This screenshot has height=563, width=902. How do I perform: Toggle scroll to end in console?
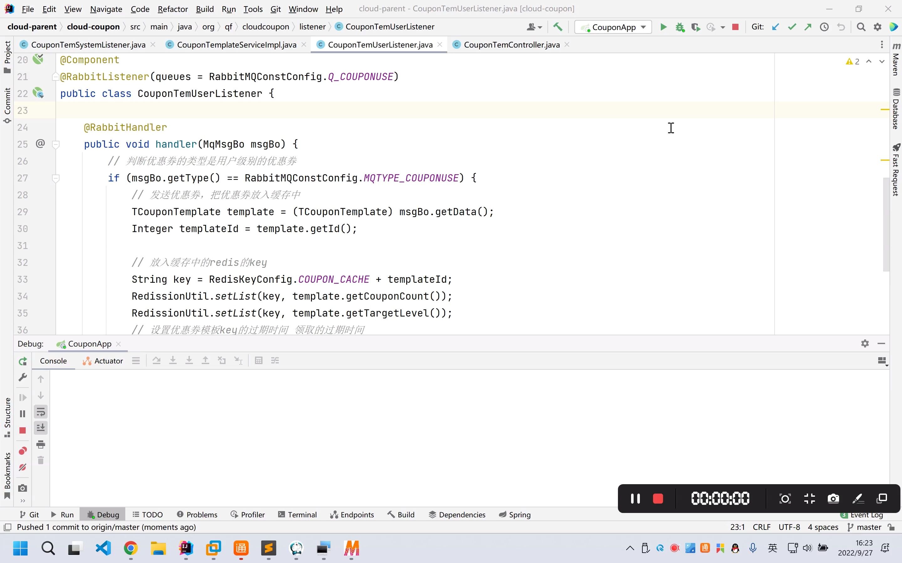click(41, 428)
